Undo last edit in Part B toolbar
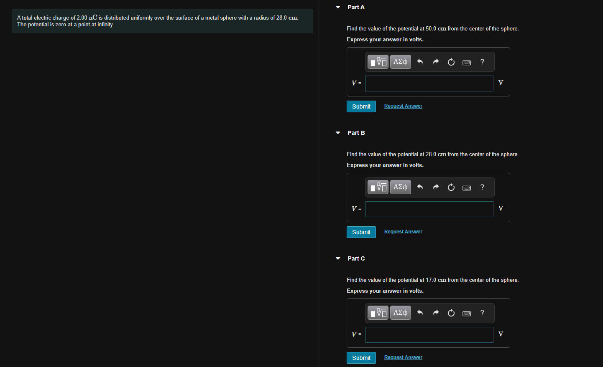The height and width of the screenshot is (367, 603). click(420, 187)
